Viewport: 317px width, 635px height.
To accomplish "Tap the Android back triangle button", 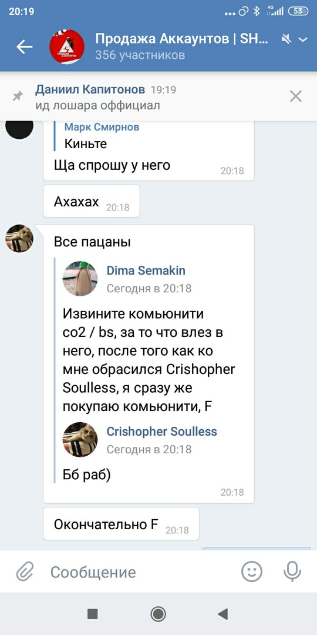I will [x=223, y=614].
